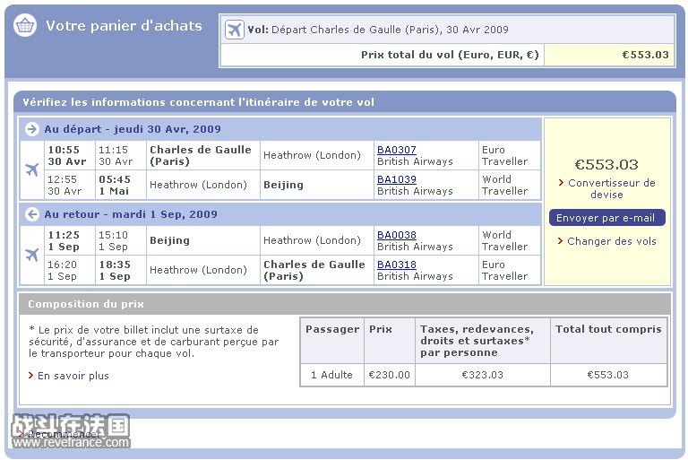This screenshot has height=460, width=688.
Task: Click World Traveller class in BA0038 row
Action: 504,241
